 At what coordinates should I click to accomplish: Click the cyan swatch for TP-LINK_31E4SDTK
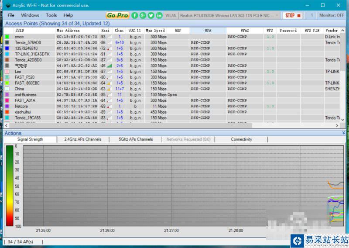click(x=7, y=54)
